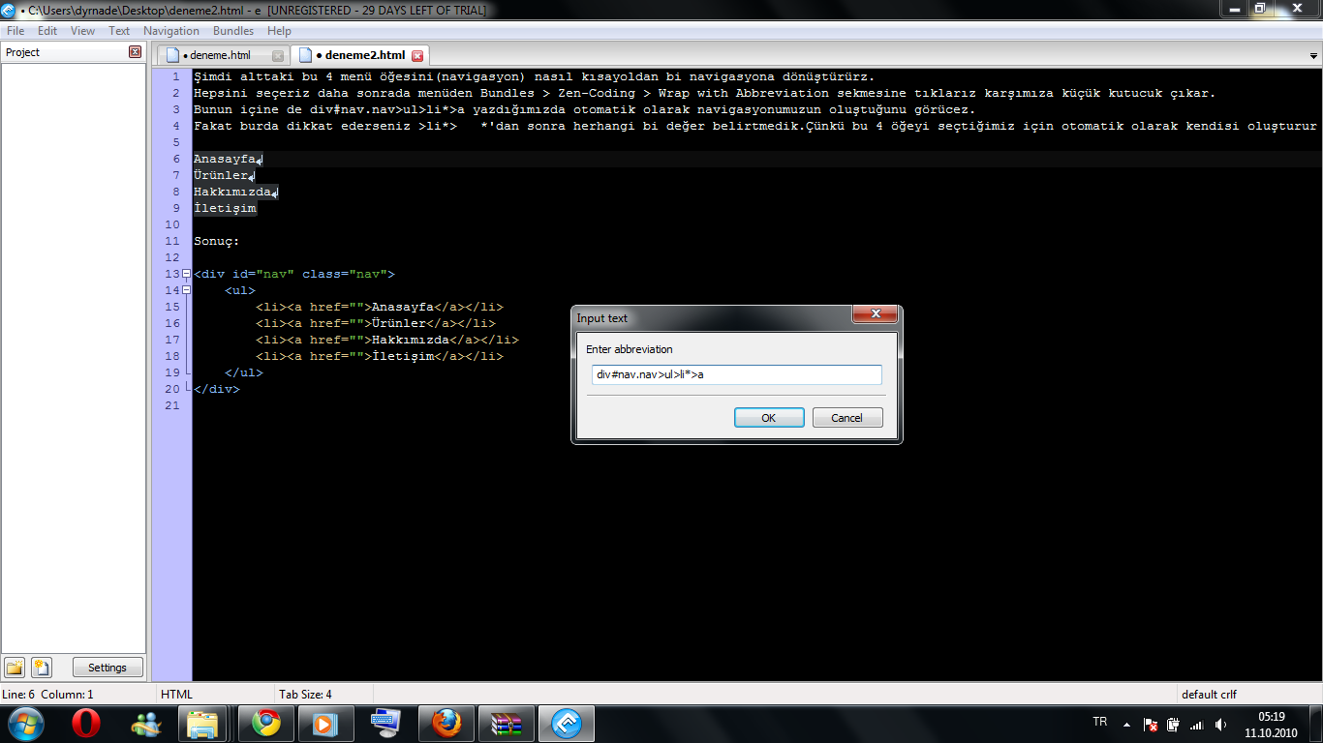
Task: Open the Navigation menu
Action: 171,31
